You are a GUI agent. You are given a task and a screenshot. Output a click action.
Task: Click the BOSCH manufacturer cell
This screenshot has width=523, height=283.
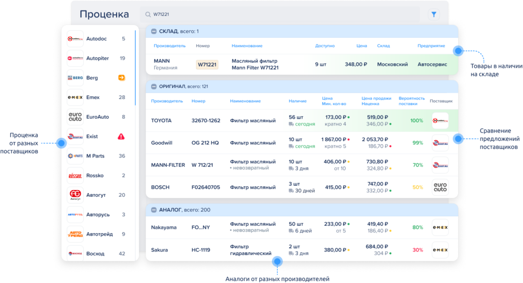click(160, 187)
